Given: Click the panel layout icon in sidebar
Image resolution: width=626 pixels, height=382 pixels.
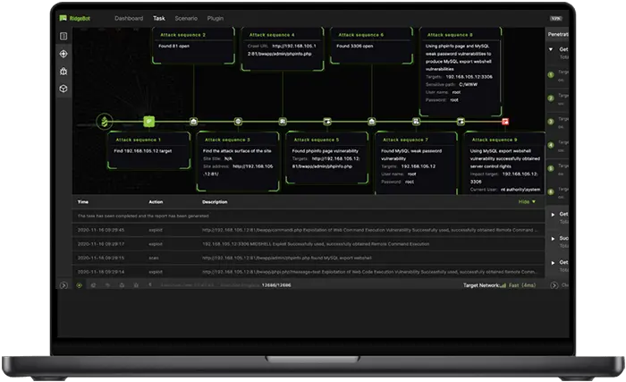Looking at the screenshot, I should tap(63, 37).
